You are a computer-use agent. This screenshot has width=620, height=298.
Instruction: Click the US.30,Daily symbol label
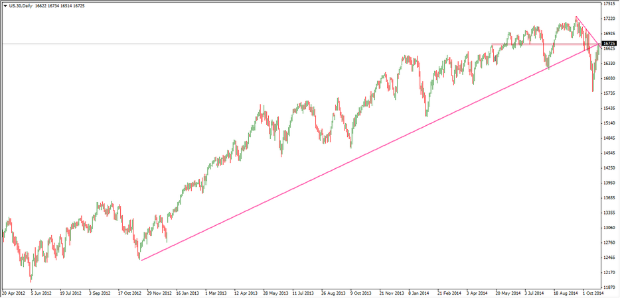[x=22, y=5]
